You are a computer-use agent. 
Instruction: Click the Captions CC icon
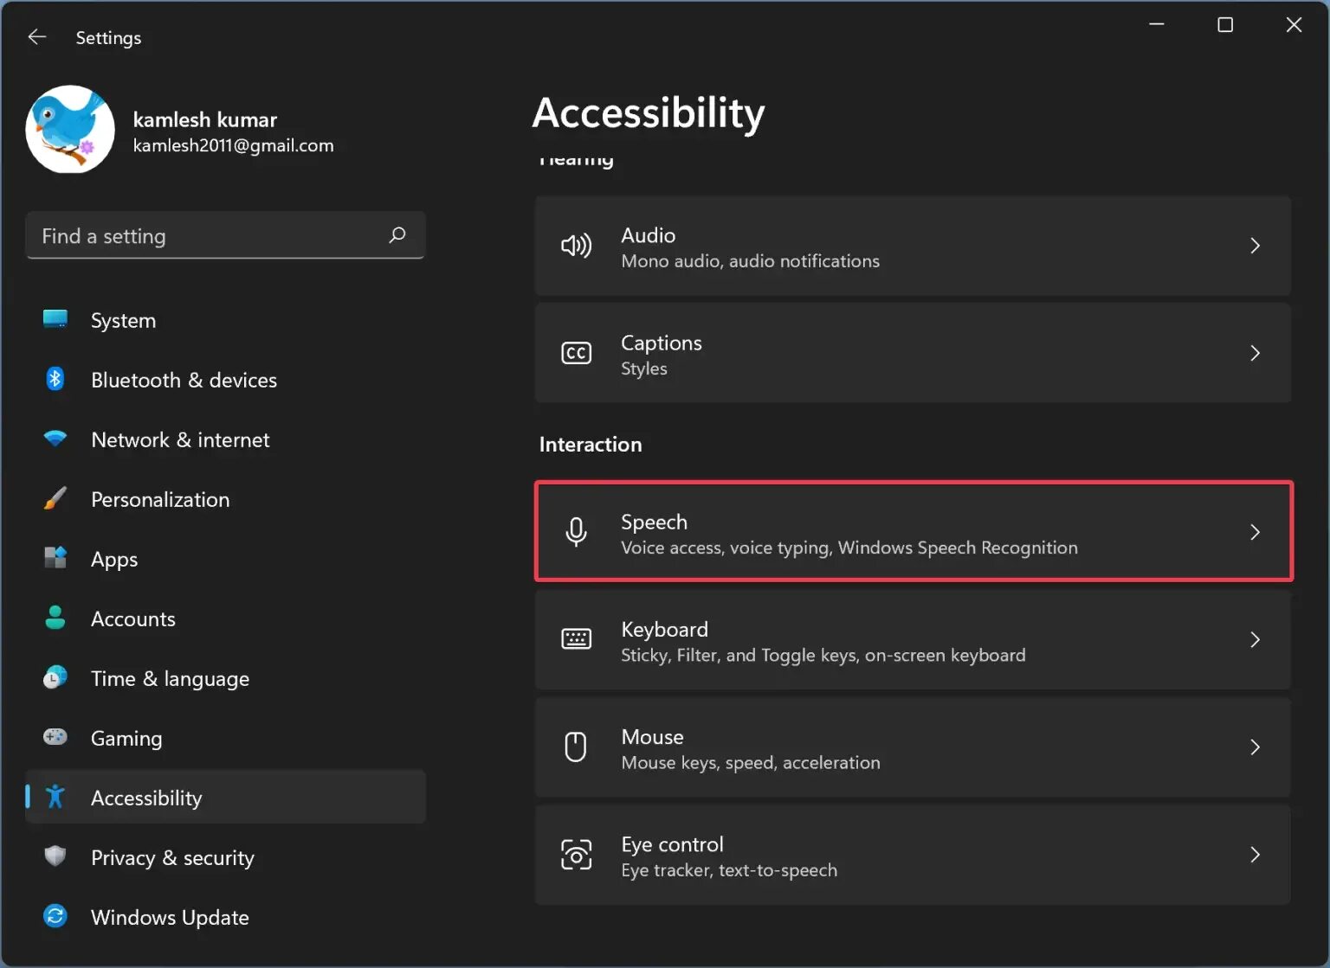click(576, 354)
